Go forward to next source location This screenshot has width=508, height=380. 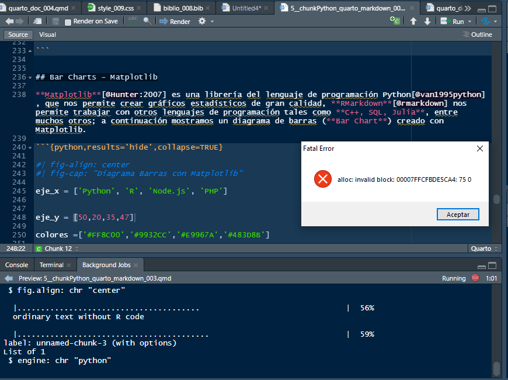coord(19,22)
